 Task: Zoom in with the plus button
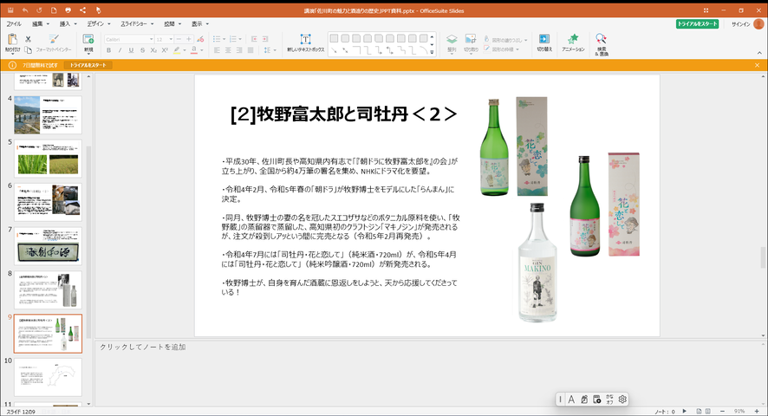pos(757,411)
